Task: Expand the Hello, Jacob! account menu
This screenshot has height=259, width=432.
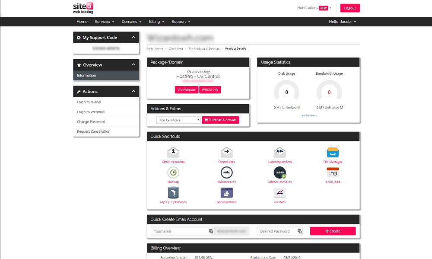Action: 343,22
